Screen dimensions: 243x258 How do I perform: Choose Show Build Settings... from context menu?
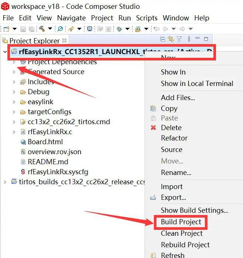(x=195, y=210)
